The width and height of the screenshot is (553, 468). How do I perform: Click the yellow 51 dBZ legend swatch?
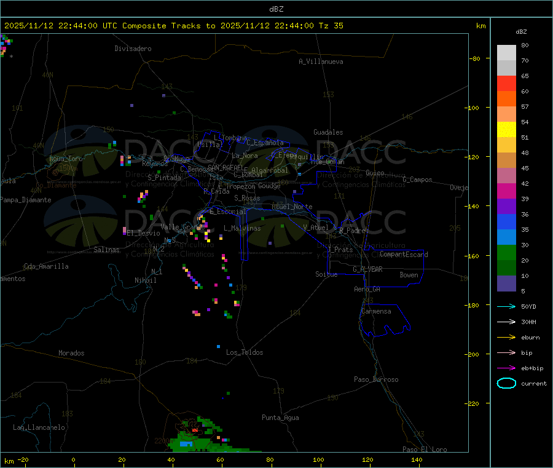[x=506, y=130]
